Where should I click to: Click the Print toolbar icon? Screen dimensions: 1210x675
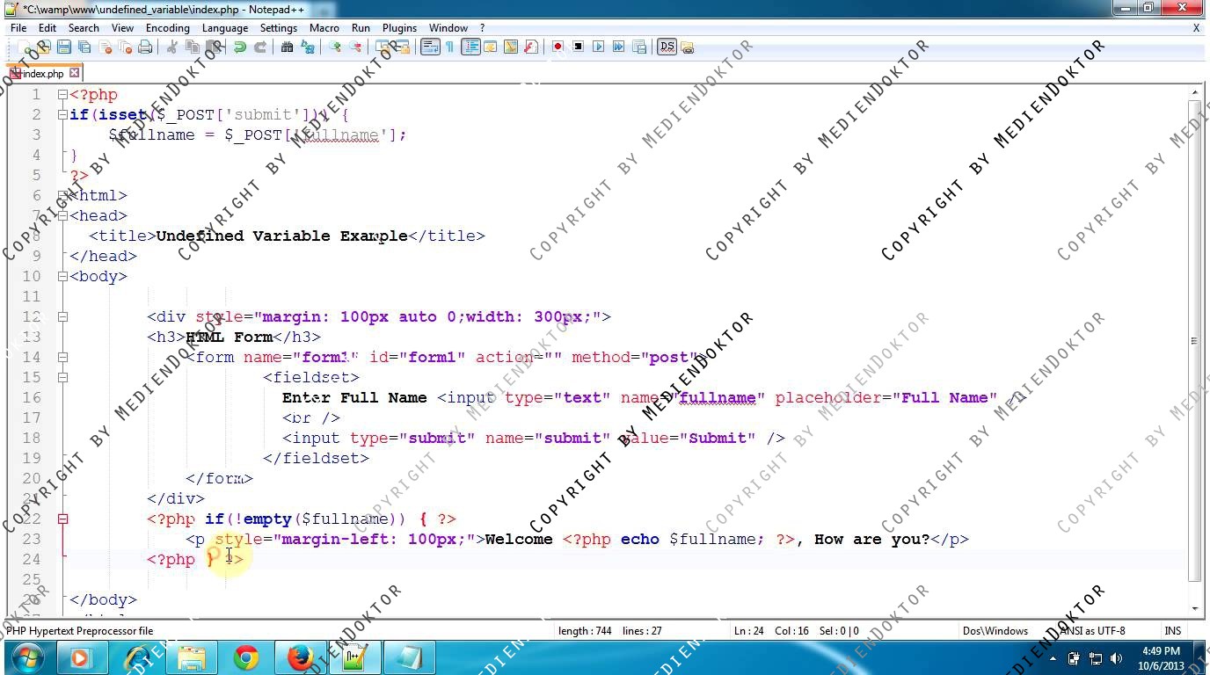[145, 47]
